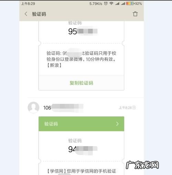Tap the battery indicator icon
172x175 pixels.
[x=130, y=3]
